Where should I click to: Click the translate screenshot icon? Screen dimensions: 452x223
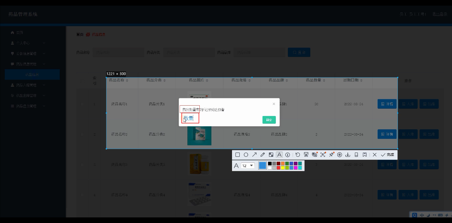tap(315, 155)
